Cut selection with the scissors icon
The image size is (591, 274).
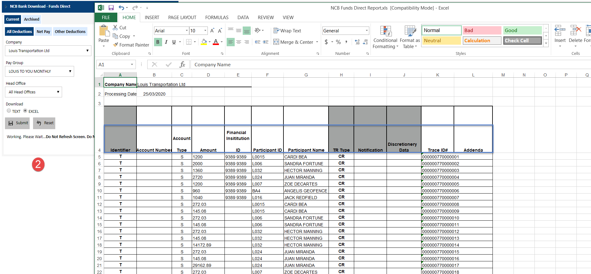click(x=115, y=27)
